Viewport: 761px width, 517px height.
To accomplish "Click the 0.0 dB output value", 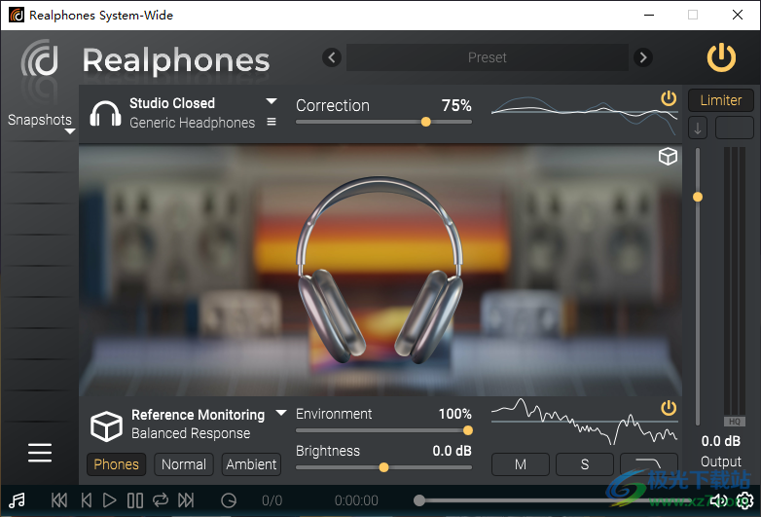I will pos(721,441).
